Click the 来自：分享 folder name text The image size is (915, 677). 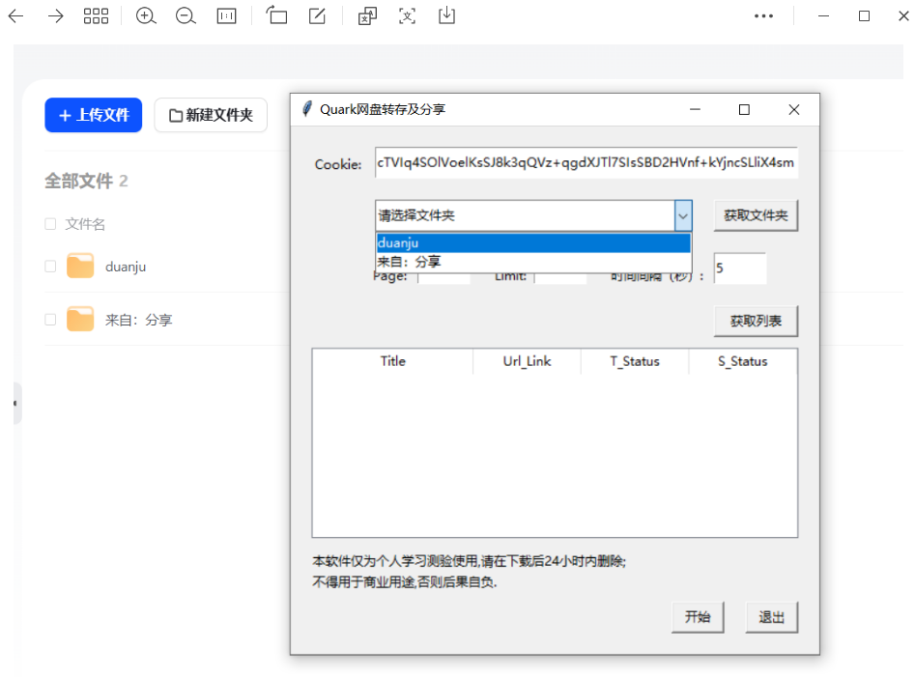coord(139,320)
